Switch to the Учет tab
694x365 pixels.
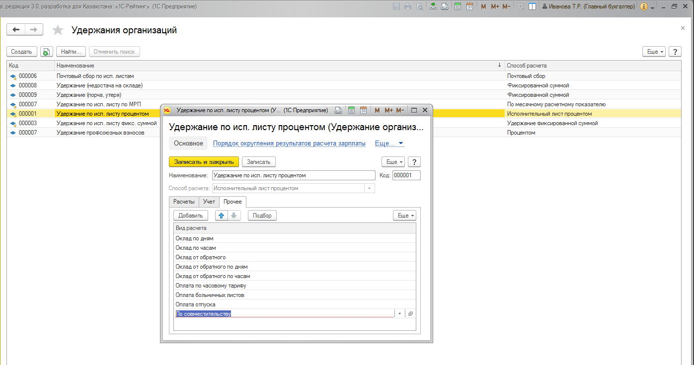[209, 202]
